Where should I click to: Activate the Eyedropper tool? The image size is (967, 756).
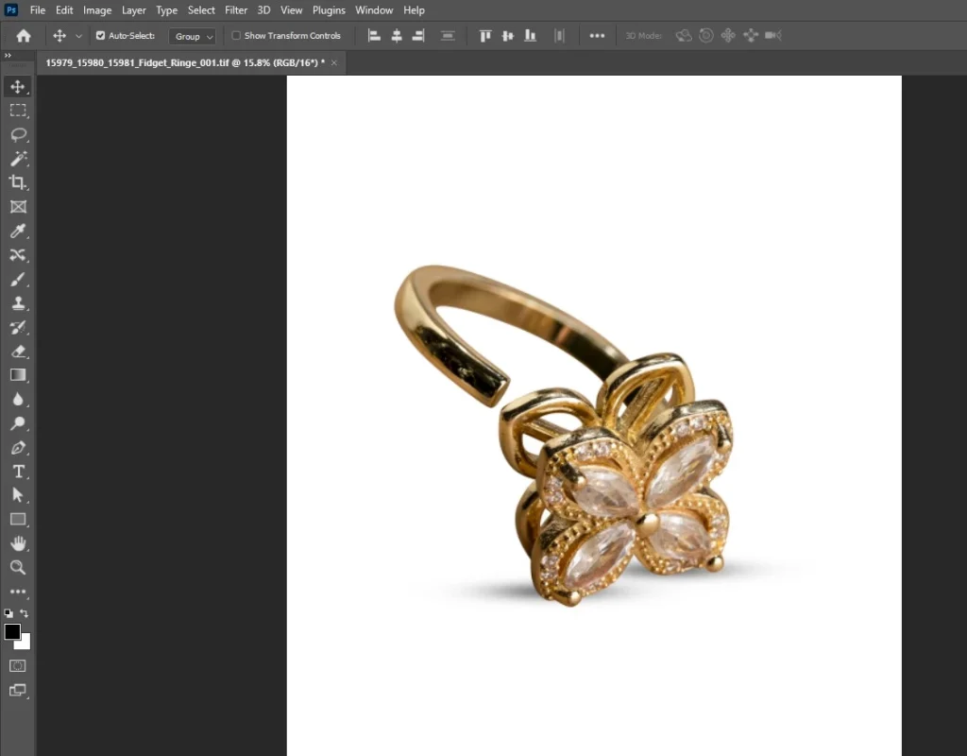tap(18, 231)
